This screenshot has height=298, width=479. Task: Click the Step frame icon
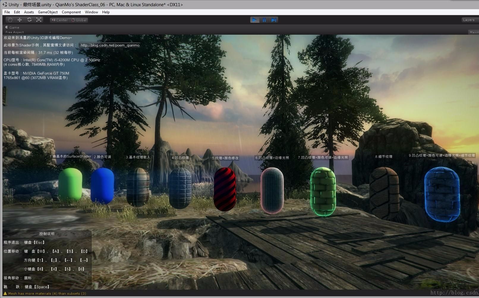point(274,20)
